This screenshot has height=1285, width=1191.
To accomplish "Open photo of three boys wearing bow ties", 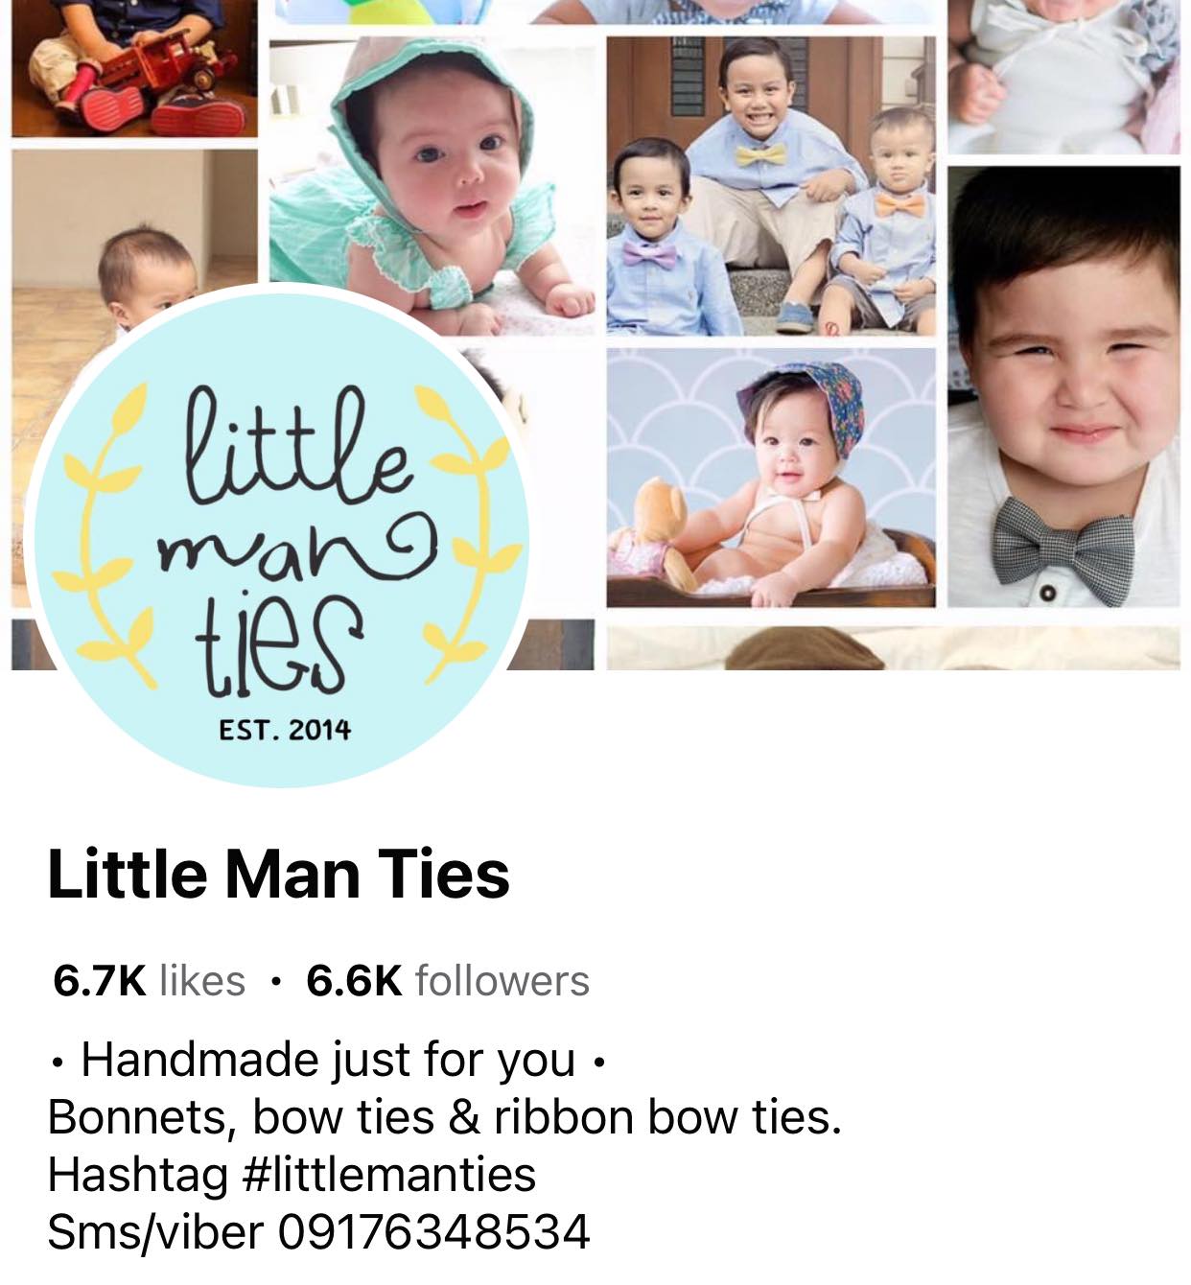I will [771, 187].
